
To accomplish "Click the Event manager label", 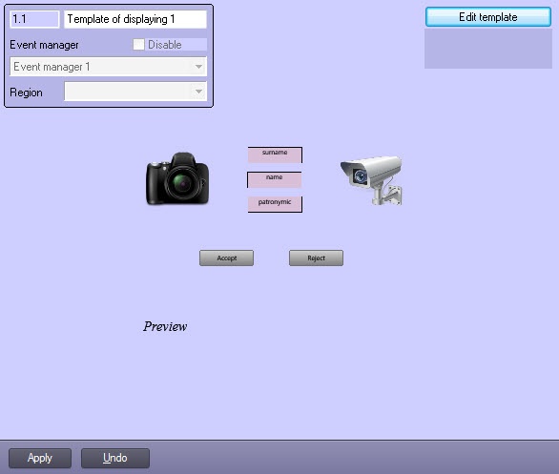I will coord(44,45).
